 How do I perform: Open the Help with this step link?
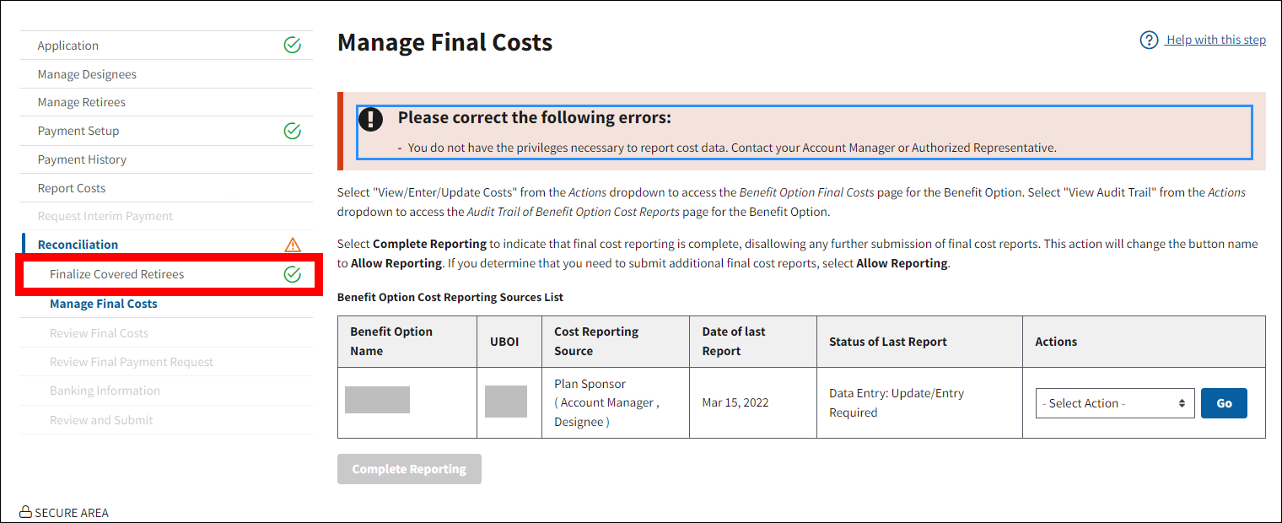click(x=1215, y=40)
